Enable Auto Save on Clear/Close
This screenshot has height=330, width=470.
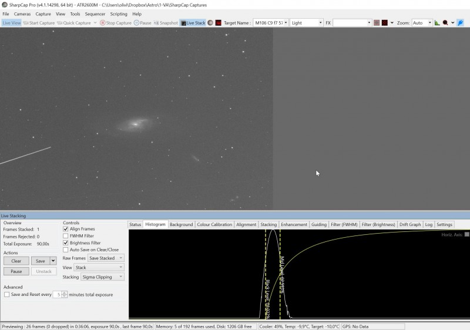[x=66, y=250]
